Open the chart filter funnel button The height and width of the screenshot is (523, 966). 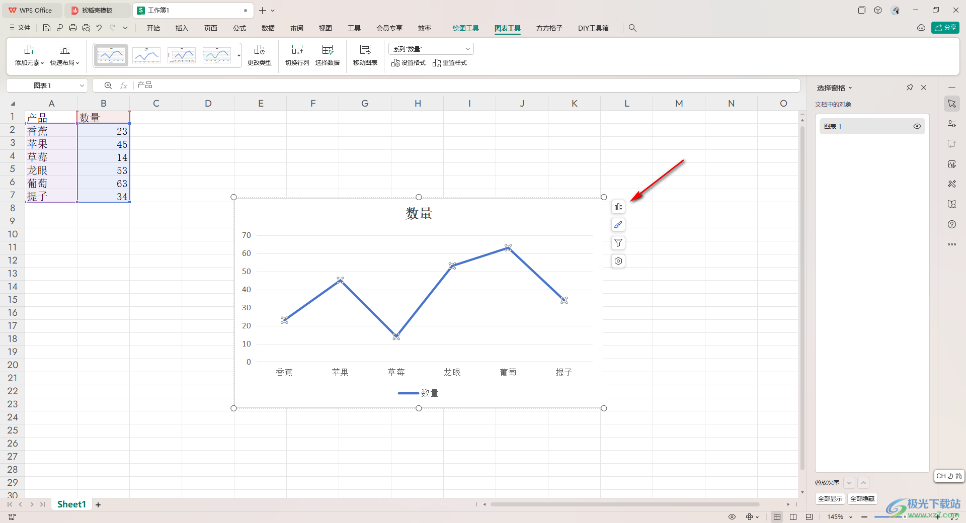[x=618, y=243]
